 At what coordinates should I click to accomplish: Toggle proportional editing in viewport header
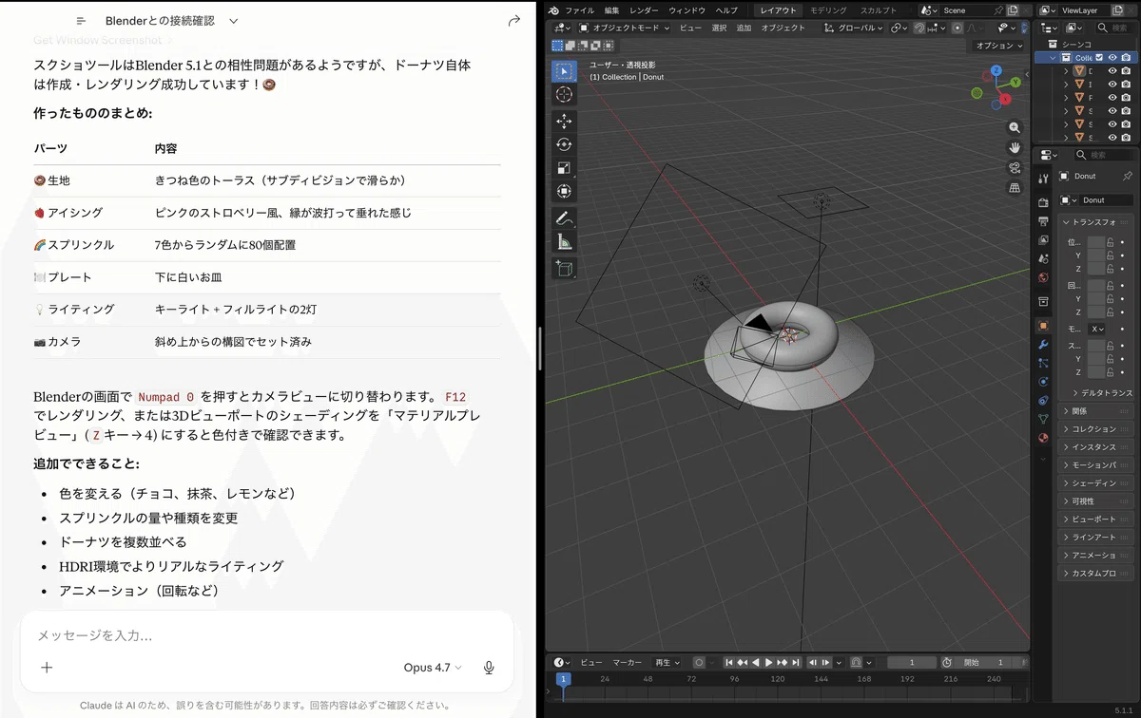[957, 28]
